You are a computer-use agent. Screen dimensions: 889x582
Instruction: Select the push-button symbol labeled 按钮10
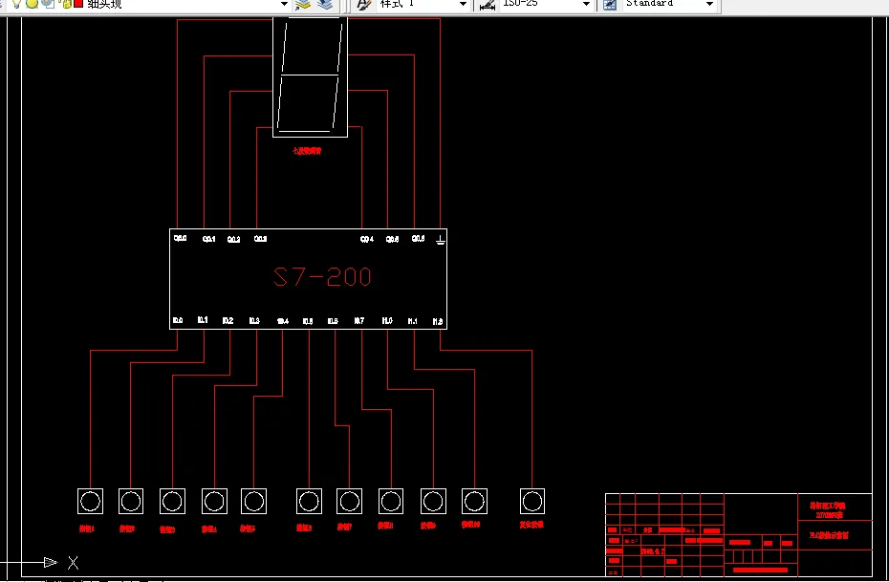474,501
